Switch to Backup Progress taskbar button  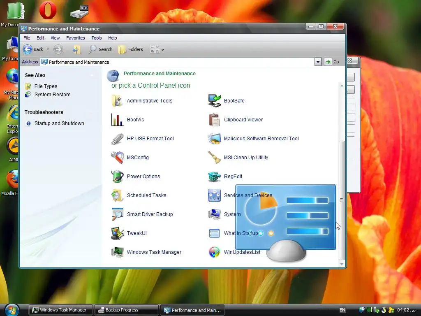point(126,310)
